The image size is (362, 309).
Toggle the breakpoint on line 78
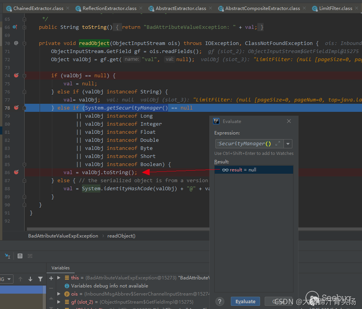[x=16, y=108]
